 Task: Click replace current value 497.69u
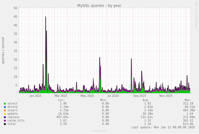[x=63, y=117]
